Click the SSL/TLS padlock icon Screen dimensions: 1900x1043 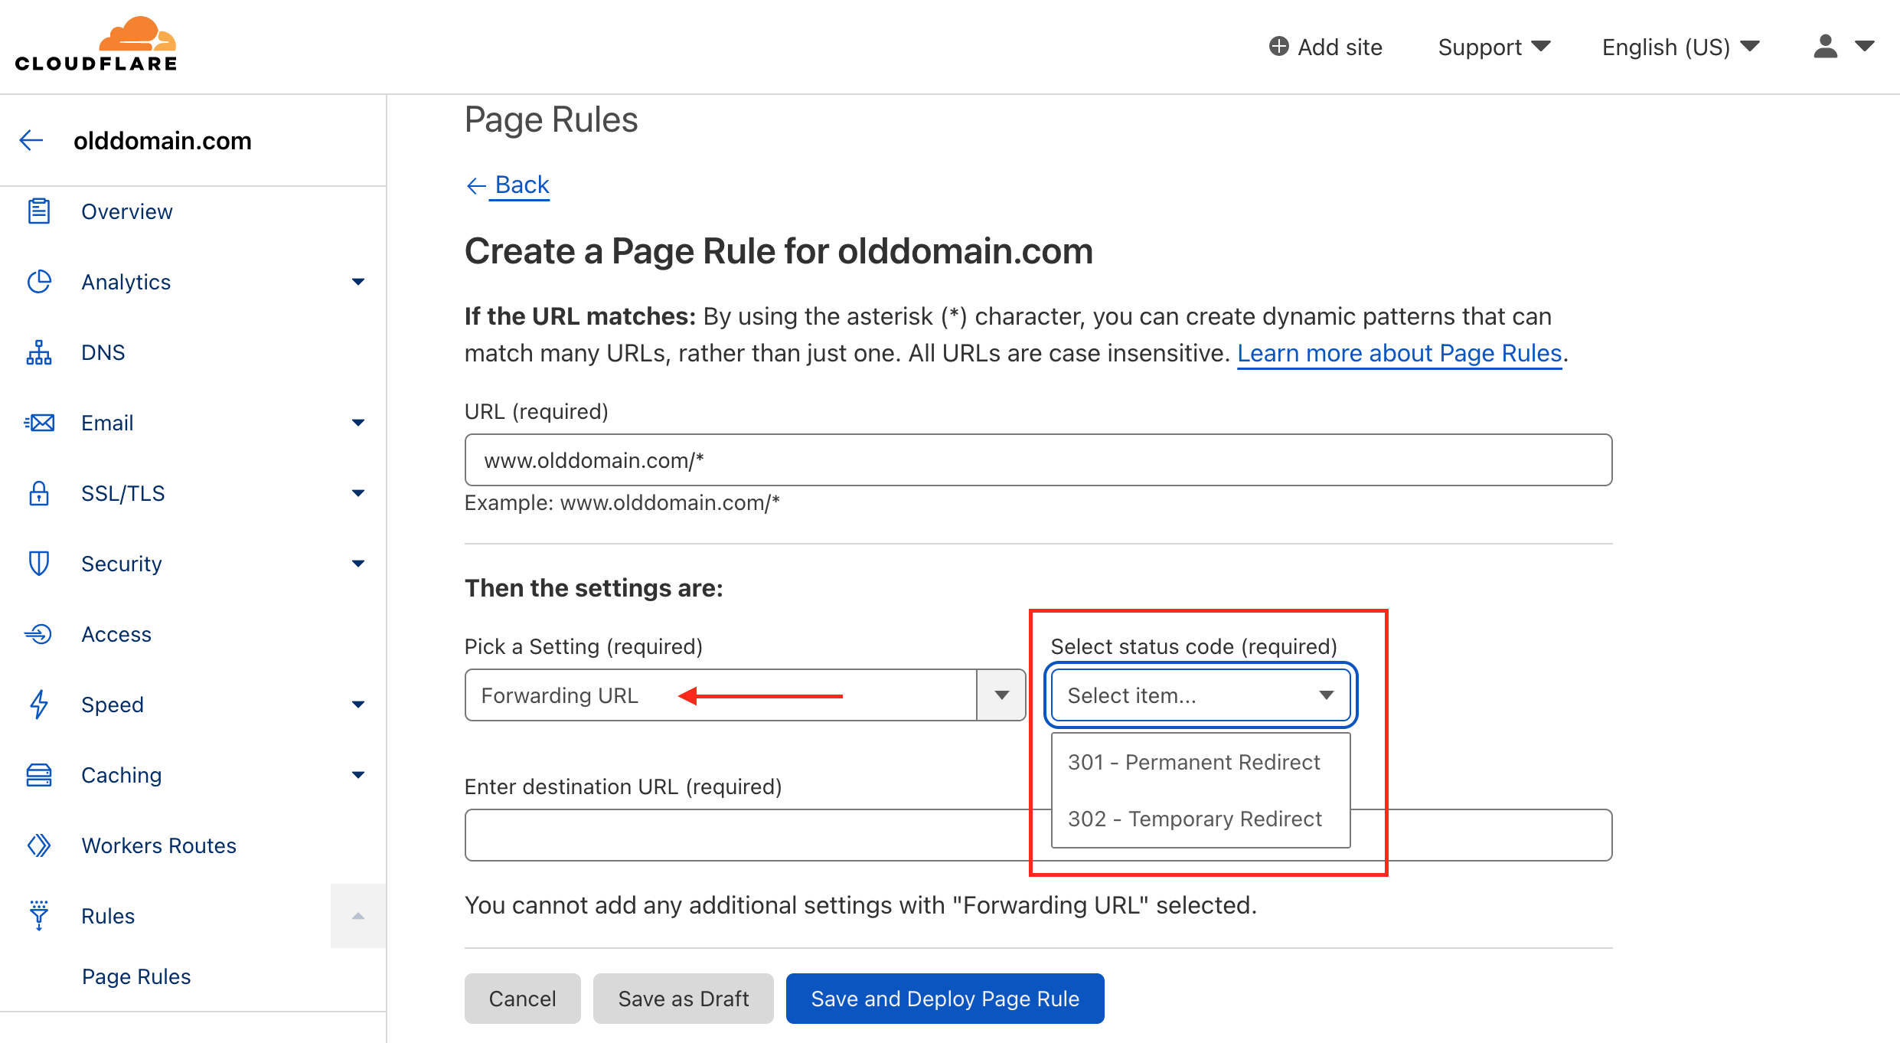point(39,493)
